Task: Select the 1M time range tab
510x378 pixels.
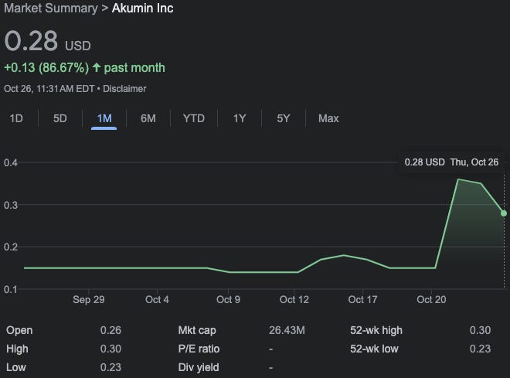Action: [x=104, y=118]
